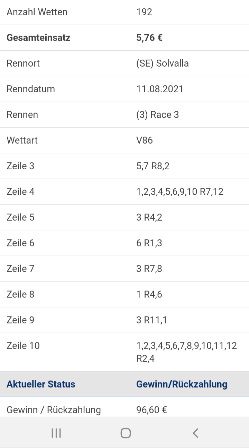Select the Anzahl Wetten value 192
The image size is (249, 448).
144,12
